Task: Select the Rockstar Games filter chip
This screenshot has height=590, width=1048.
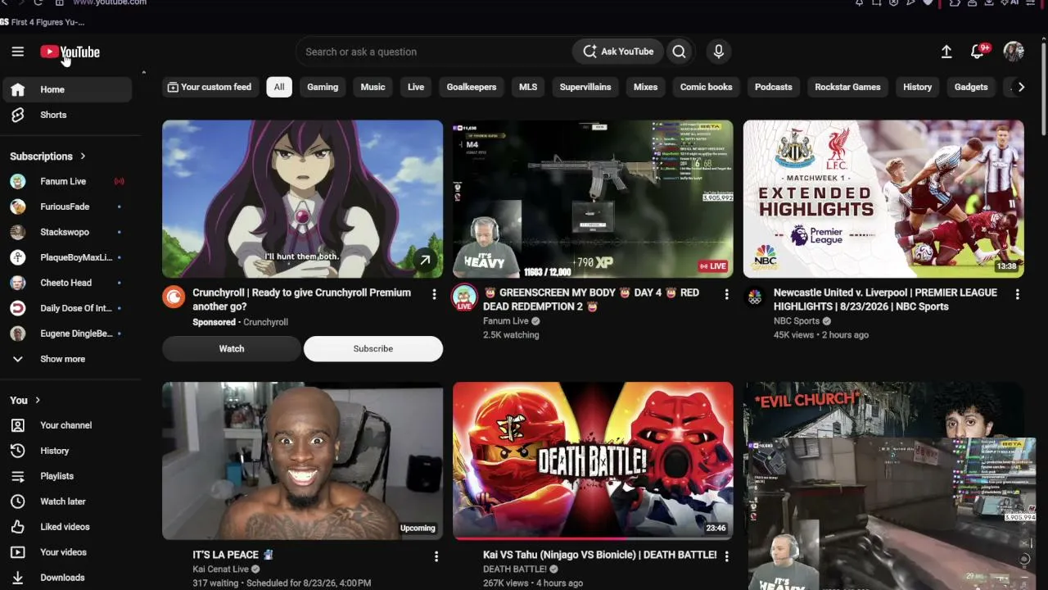Action: (847, 87)
